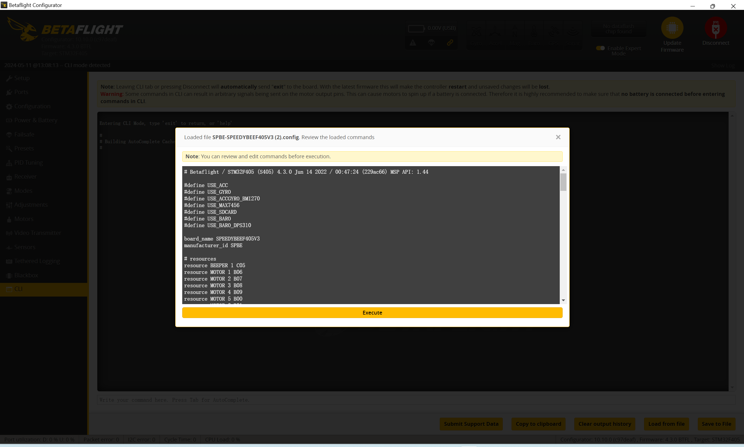
Task: Click the 'board_name SPEEDYBEEF405V3' line
Action: tap(222, 239)
